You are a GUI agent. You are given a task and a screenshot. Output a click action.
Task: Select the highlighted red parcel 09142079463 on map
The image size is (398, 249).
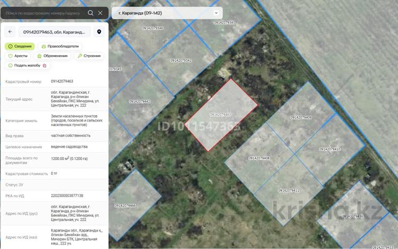[x=221, y=115]
